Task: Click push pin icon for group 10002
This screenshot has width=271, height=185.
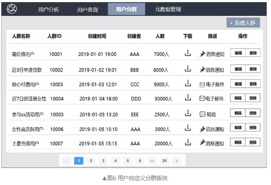Action: (x=202, y=70)
